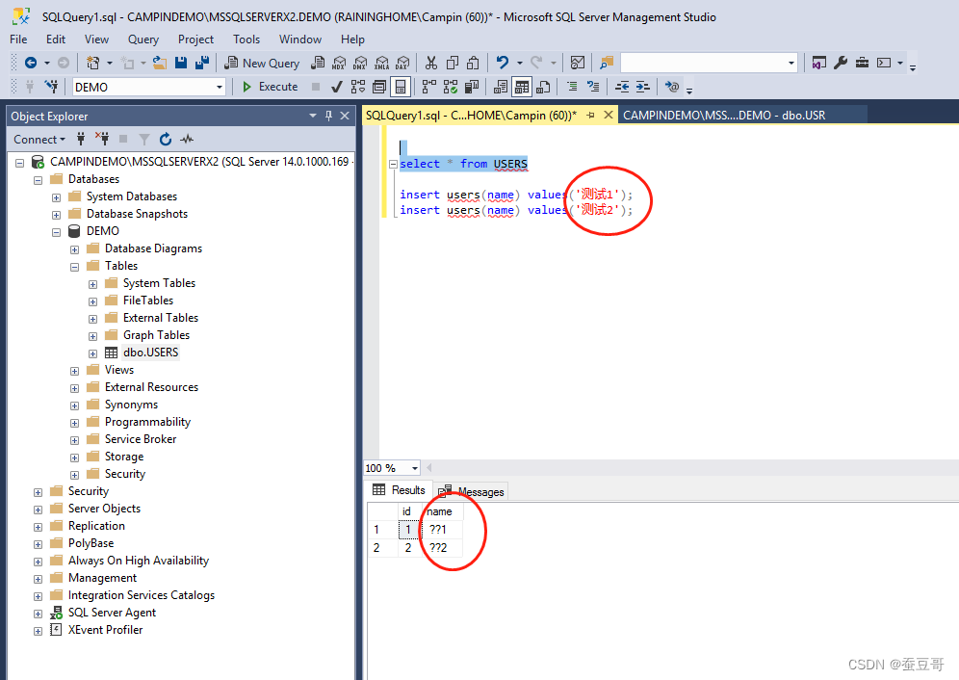Expand the dbo.USERS table node
Image resolution: width=959 pixels, height=680 pixels.
93,353
